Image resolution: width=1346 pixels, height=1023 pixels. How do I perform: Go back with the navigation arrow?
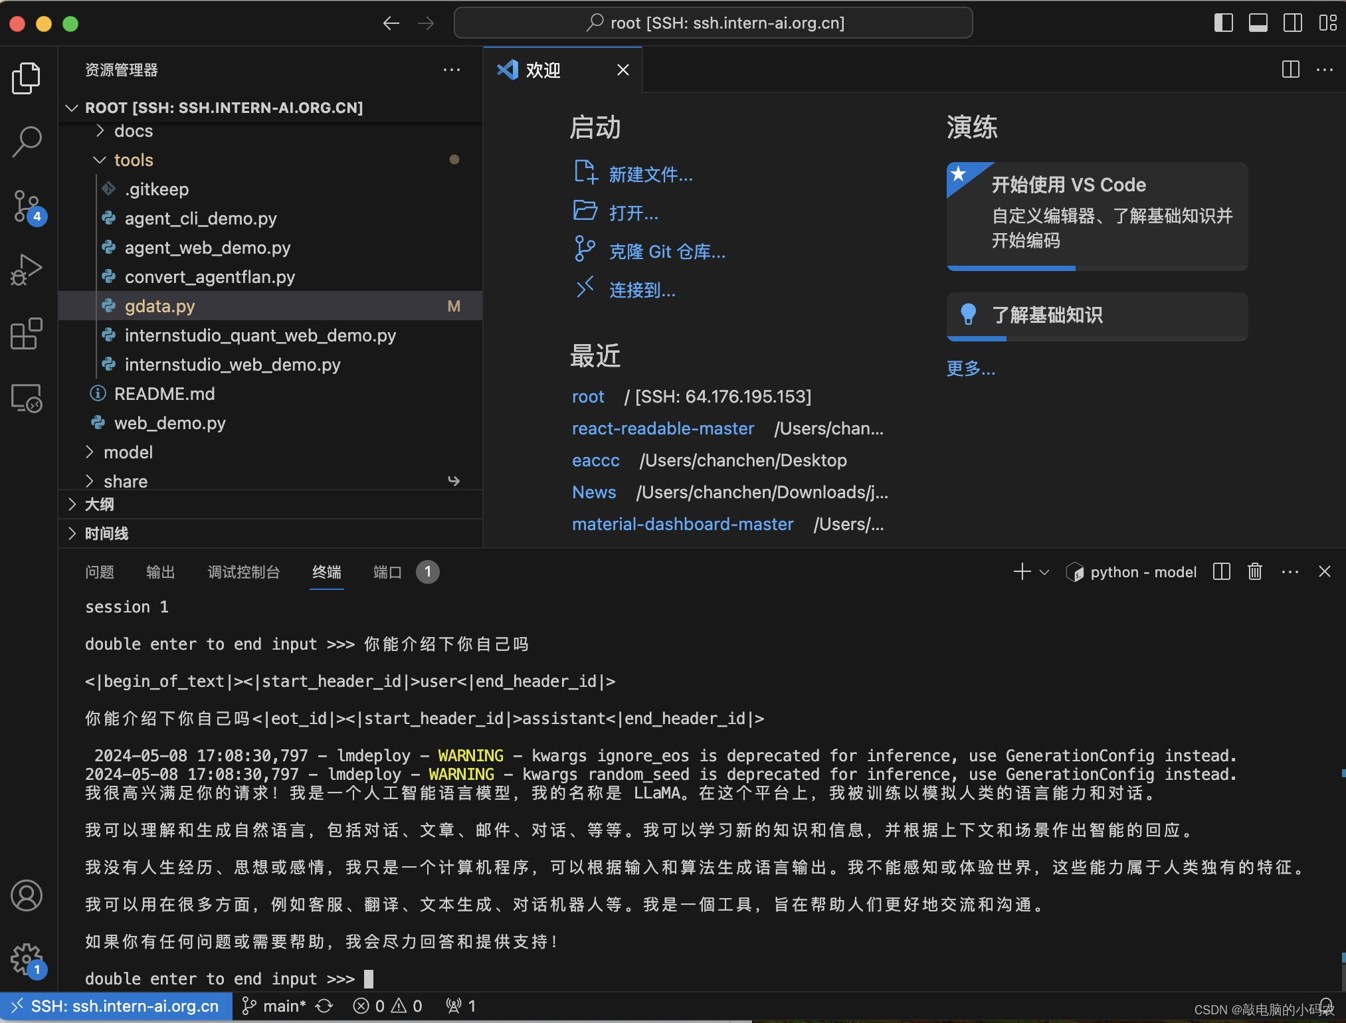coord(391,23)
